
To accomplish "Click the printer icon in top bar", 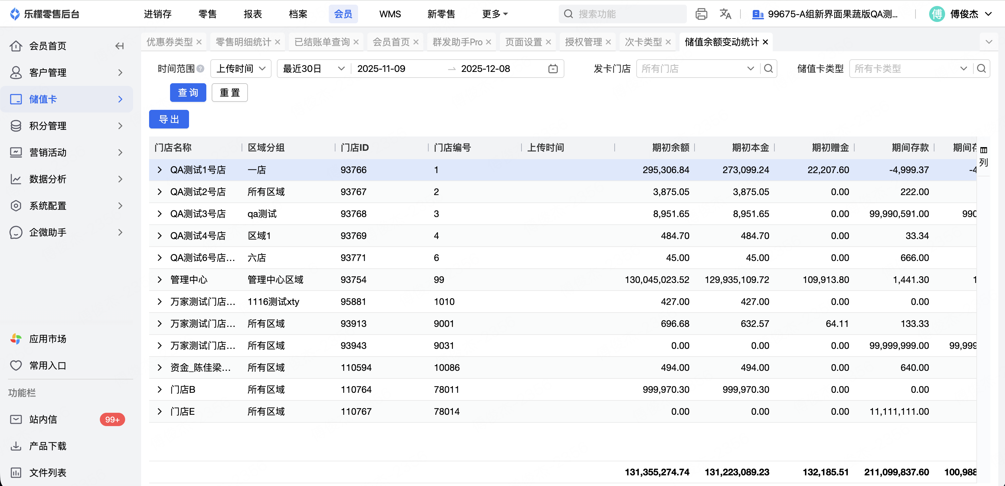I will tap(701, 14).
